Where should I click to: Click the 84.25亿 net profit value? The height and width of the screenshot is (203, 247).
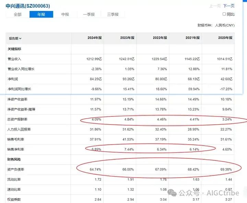tap(96, 79)
